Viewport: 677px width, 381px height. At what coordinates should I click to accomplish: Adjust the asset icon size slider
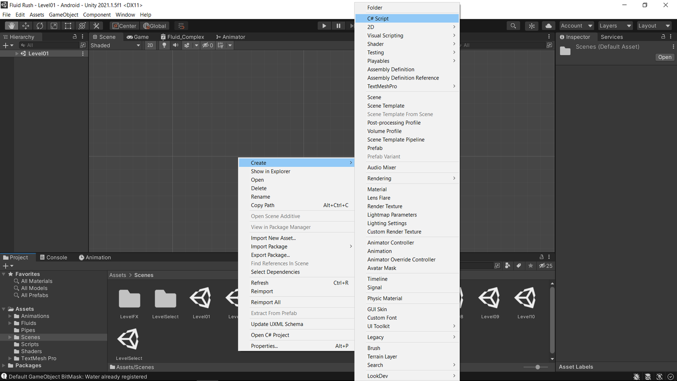tap(537, 367)
